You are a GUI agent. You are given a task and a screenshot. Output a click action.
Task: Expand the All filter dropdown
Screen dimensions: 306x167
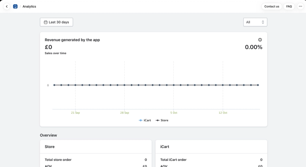[255, 22]
